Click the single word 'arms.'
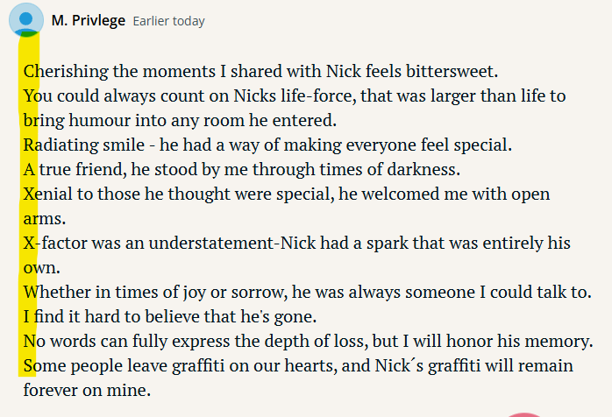Image resolution: width=612 pixels, height=417 pixels. click(45, 219)
